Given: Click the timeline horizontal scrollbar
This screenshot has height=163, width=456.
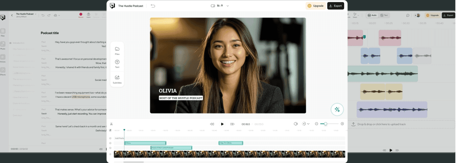Looking at the screenshot, I should [x=134, y=162].
